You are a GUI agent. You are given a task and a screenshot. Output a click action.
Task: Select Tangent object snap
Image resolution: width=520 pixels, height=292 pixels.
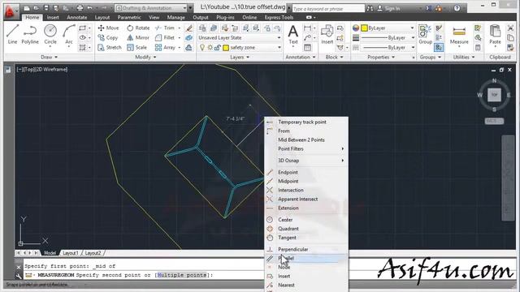click(x=306, y=238)
